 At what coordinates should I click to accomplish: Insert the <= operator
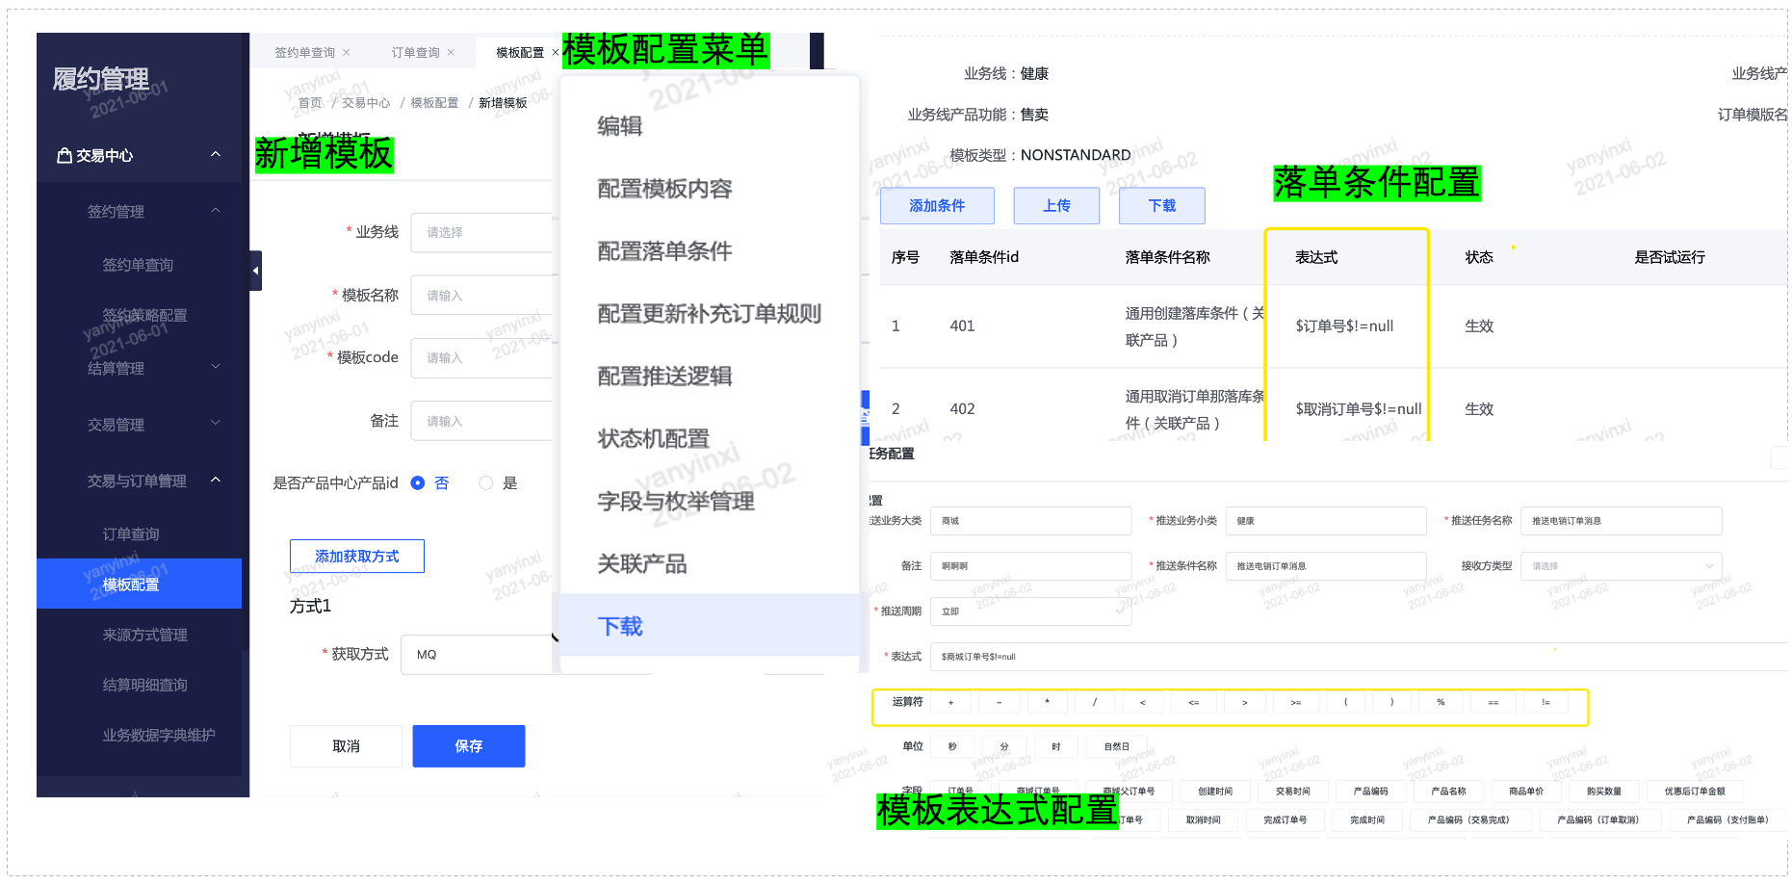point(1193,703)
